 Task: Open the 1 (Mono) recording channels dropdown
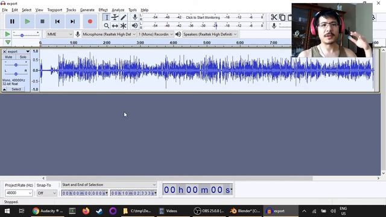pos(156,34)
